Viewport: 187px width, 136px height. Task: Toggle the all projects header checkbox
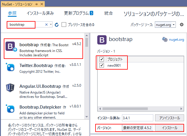(x=102, y=59)
